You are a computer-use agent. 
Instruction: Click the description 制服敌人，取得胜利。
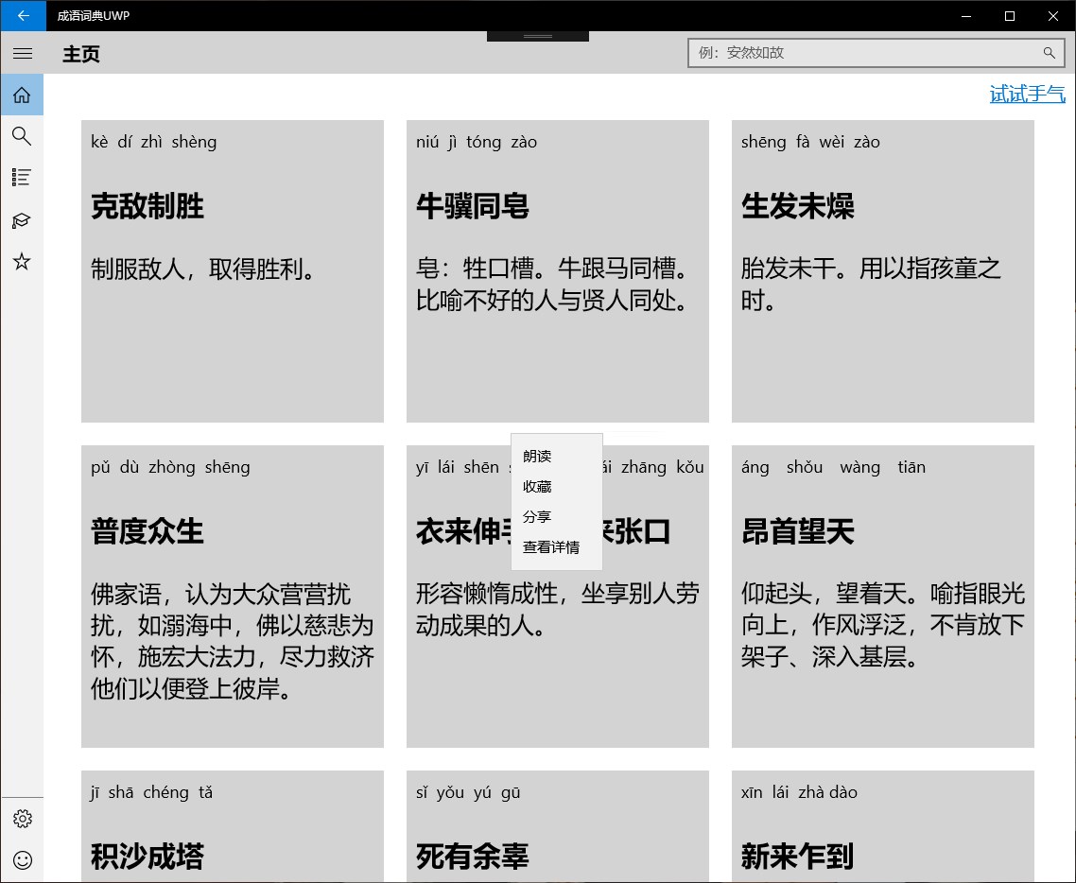[203, 268]
